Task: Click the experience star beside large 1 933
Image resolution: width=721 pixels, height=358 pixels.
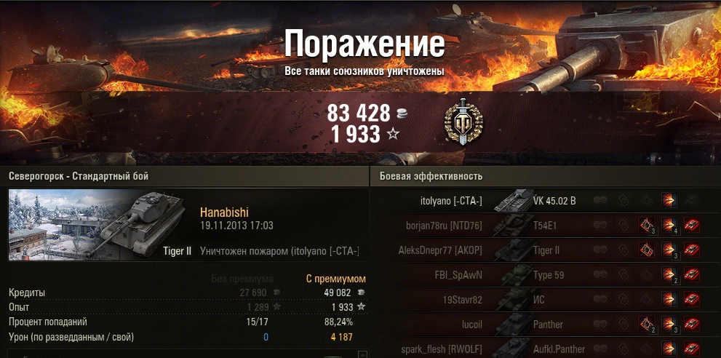Action: (393, 134)
